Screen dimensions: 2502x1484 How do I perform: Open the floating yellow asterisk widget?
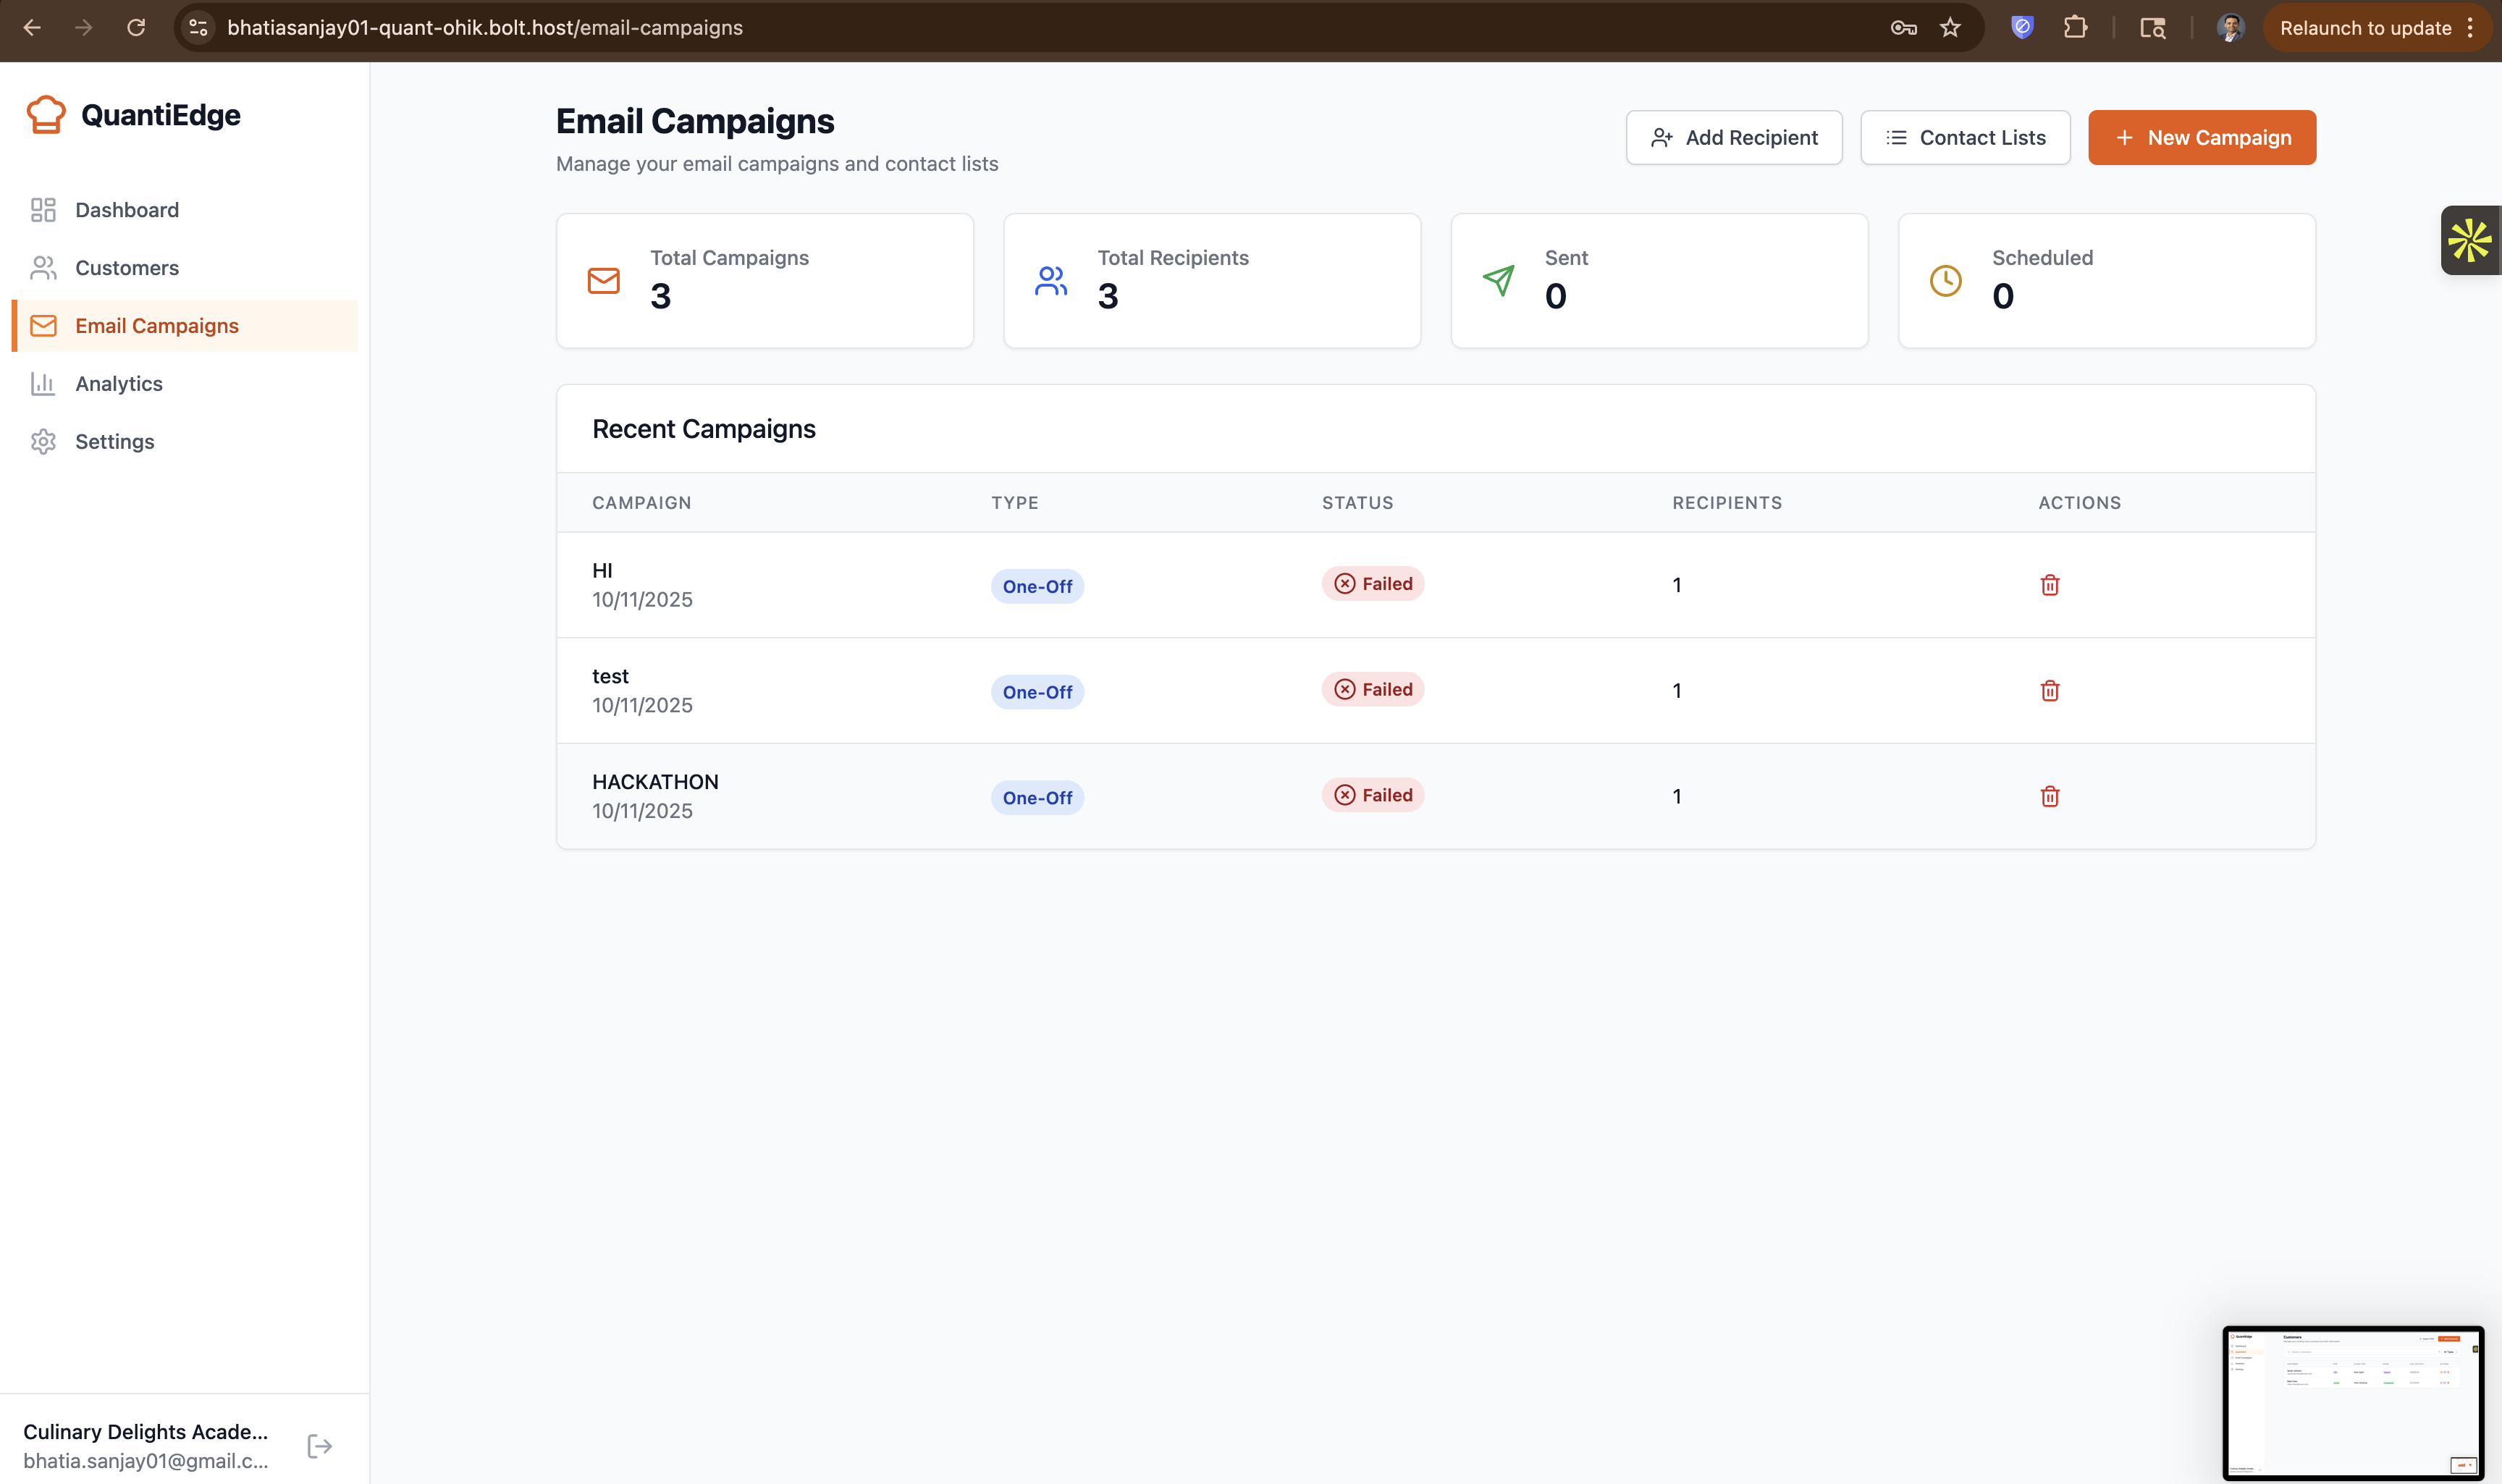coord(2469,240)
